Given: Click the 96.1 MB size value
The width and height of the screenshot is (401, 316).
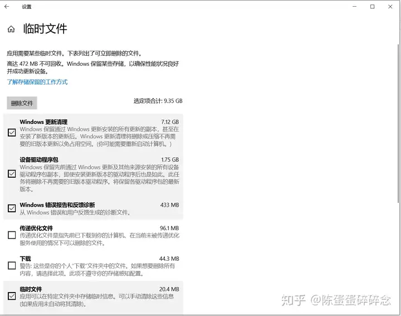Looking at the screenshot, I should point(169,228).
